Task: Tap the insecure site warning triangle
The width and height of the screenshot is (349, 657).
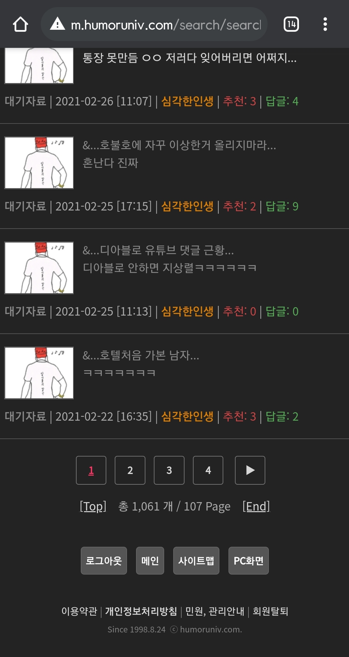Action: point(58,24)
